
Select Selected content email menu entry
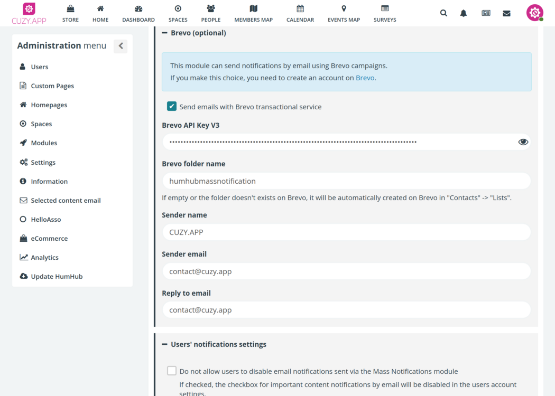66,201
